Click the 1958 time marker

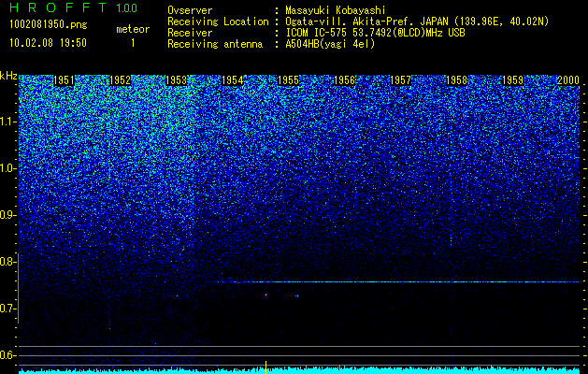tap(456, 80)
